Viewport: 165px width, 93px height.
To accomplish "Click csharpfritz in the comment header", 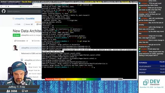I will 25,48.
